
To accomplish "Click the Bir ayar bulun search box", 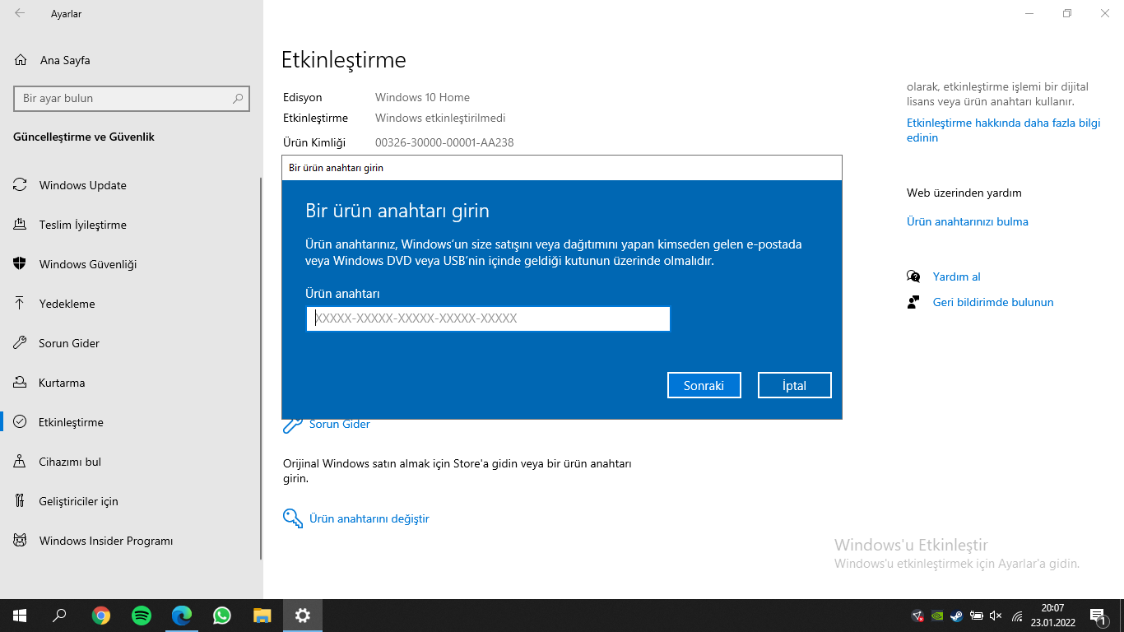I will coord(132,98).
